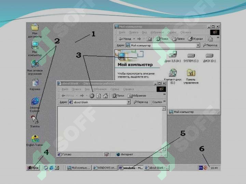Click Show Desktop quick launch icon

click(x=46, y=168)
